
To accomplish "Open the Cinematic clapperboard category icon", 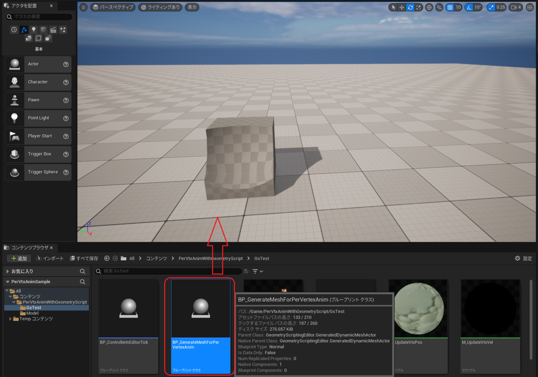I will tap(53, 29).
